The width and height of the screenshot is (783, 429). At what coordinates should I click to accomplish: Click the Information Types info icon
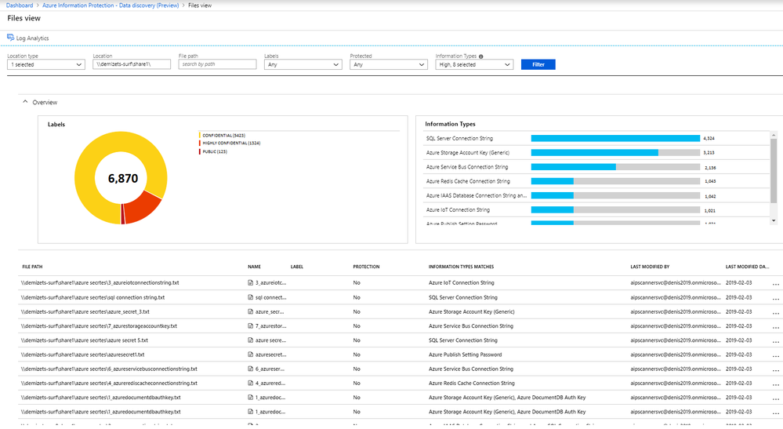point(481,56)
